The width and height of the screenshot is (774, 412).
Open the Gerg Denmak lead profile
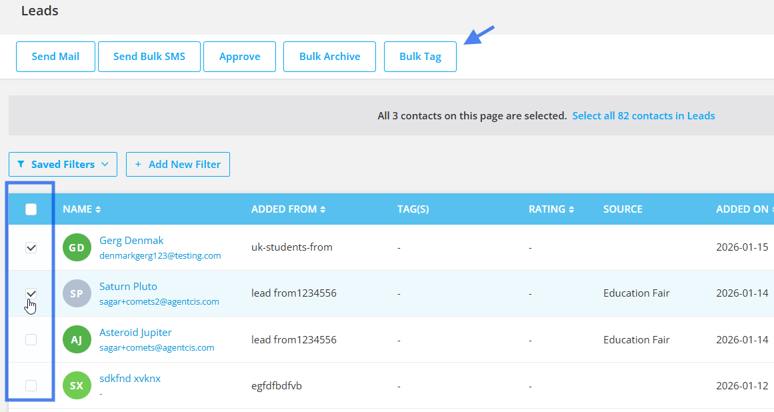[131, 240]
